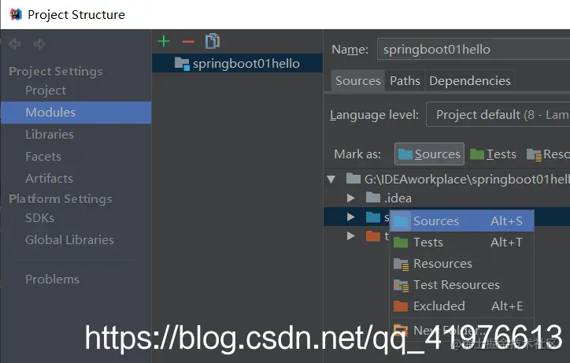
Task: Choose Test Resources in the context menu
Action: click(x=461, y=285)
